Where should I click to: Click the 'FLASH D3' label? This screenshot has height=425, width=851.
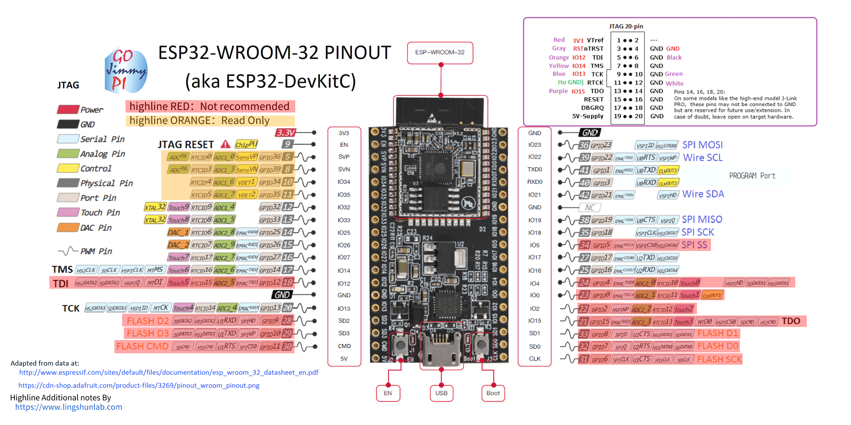click(x=148, y=333)
